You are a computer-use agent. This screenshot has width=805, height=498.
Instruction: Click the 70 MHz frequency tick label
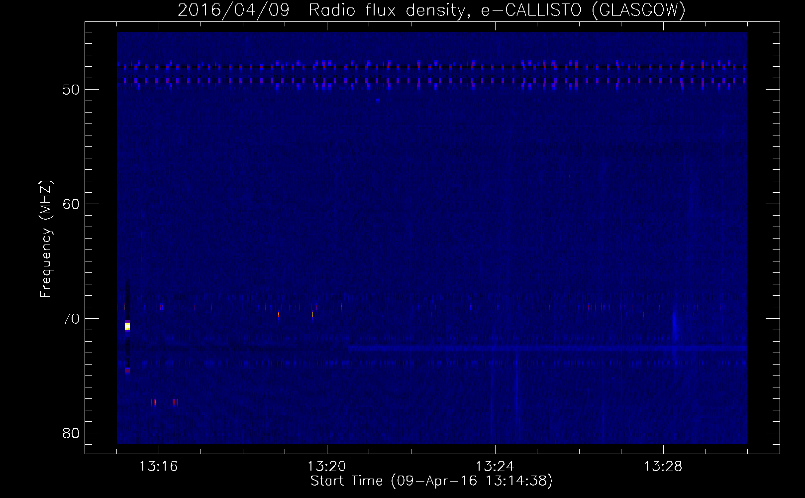(x=71, y=319)
